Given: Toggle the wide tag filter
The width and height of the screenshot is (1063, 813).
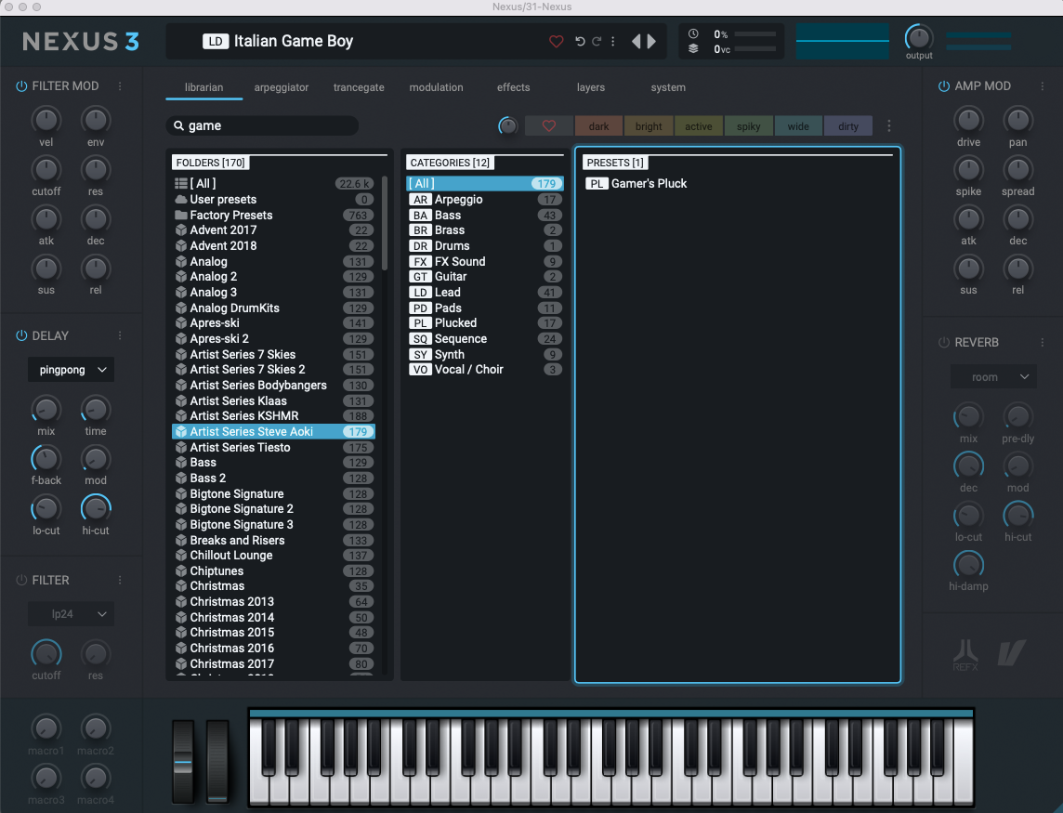Looking at the screenshot, I should [798, 126].
